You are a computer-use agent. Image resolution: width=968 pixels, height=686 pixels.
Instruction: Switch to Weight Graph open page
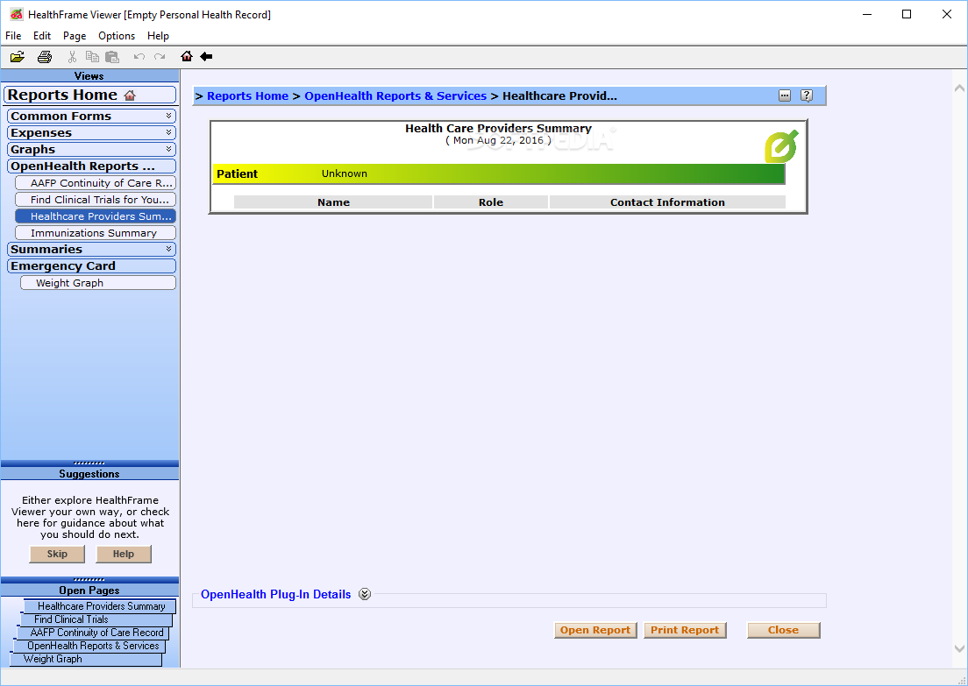[86, 659]
